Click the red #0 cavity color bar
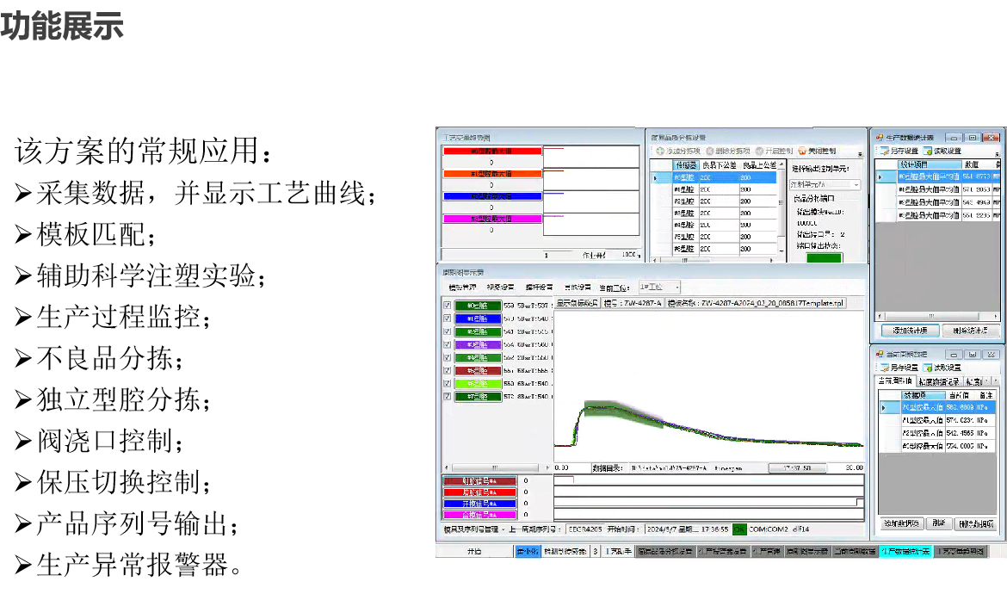This screenshot has height=594, width=1007. 492,151
